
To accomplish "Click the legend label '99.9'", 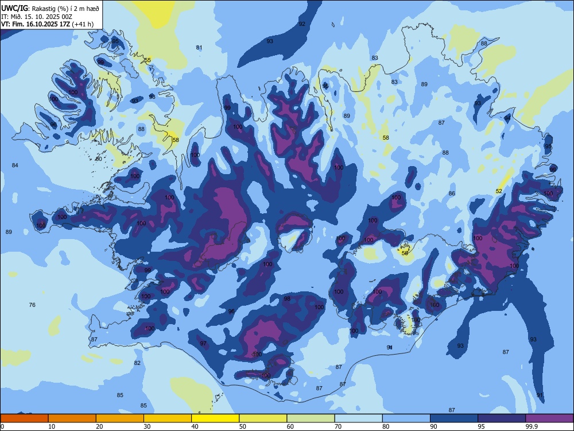I will pyautogui.click(x=532, y=426).
